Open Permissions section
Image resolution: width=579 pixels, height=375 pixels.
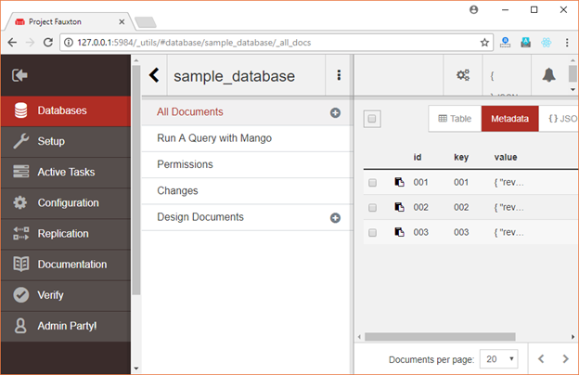pyautogui.click(x=185, y=164)
